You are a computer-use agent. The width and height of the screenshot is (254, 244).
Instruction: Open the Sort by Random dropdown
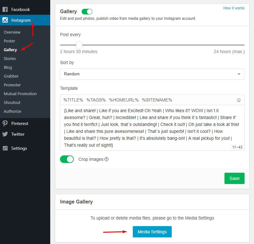[x=152, y=74]
